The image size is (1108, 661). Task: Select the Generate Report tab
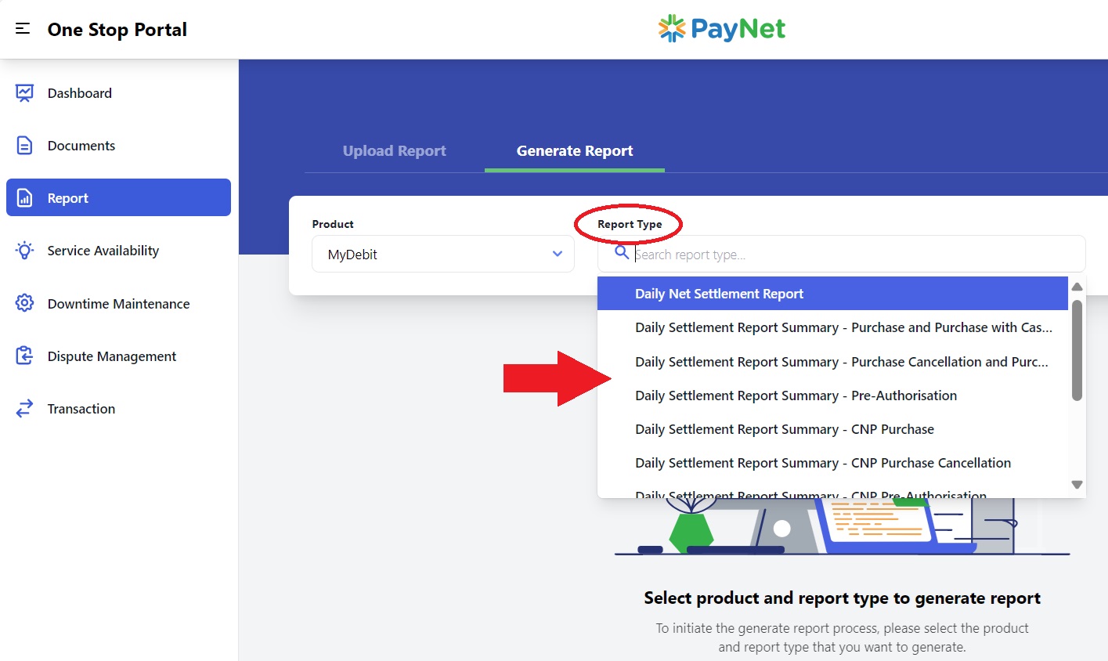click(575, 151)
